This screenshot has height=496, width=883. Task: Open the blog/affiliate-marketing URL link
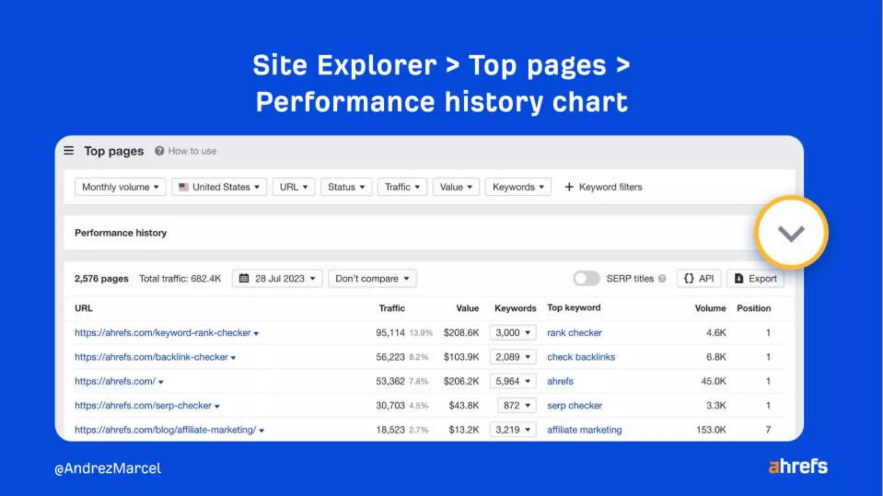(166, 430)
